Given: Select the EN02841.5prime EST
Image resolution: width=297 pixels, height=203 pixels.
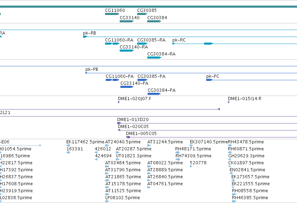Looking at the screenshot, I should click(231, 173).
